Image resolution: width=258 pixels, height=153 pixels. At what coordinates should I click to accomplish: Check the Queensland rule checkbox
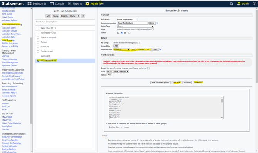[38, 56]
